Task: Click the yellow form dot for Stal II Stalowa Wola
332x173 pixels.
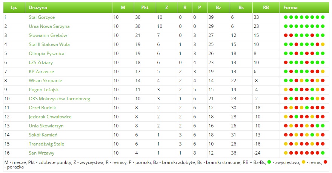Action: [x=323, y=44]
